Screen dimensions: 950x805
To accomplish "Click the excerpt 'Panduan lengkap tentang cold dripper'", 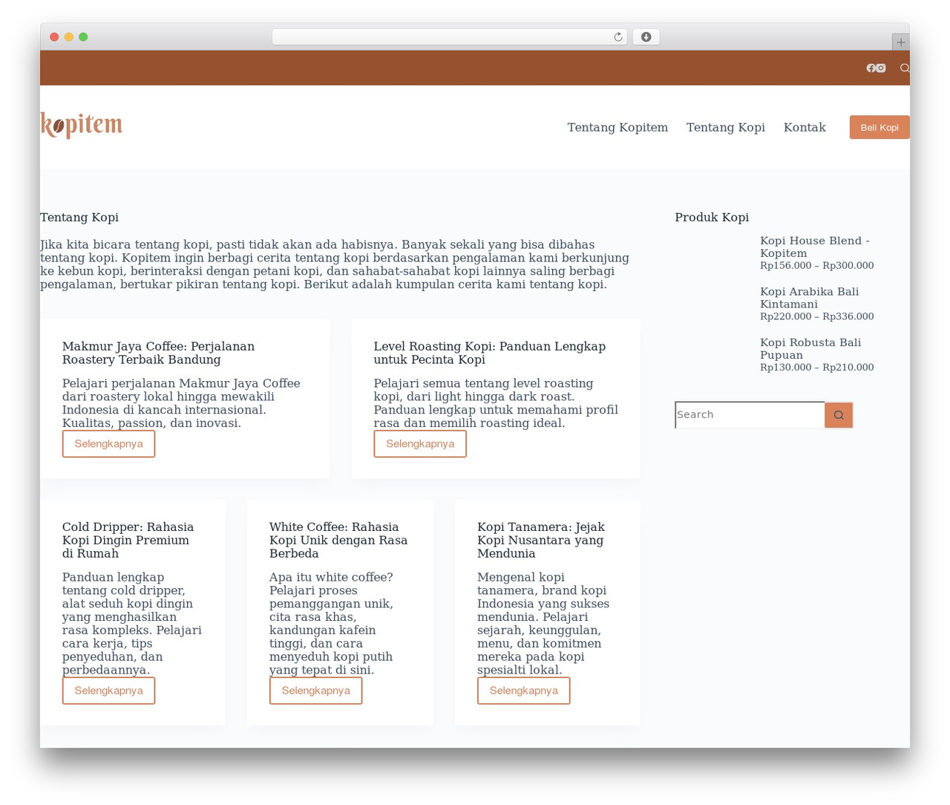I will [x=132, y=624].
